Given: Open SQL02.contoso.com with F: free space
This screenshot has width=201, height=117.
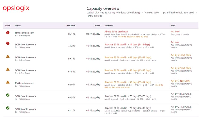Looking at the screenshot, I should tap(25, 71).
